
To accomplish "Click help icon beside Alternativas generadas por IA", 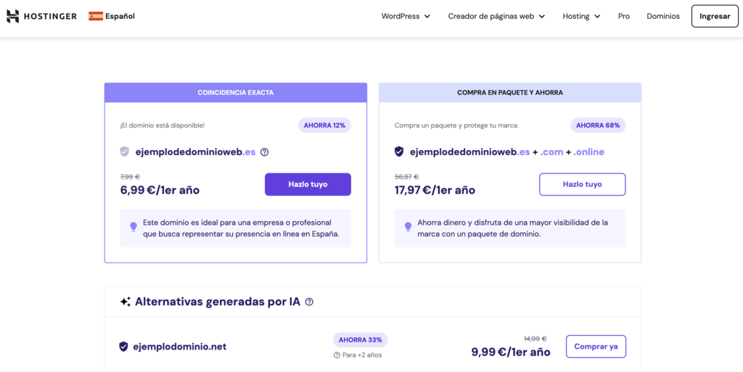I will 309,302.
